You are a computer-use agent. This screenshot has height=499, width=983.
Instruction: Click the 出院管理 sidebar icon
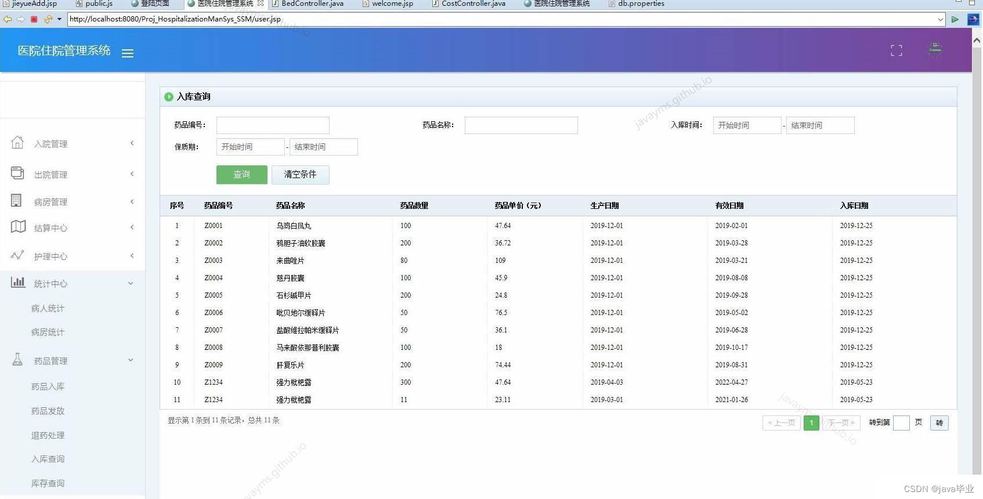[x=17, y=173]
